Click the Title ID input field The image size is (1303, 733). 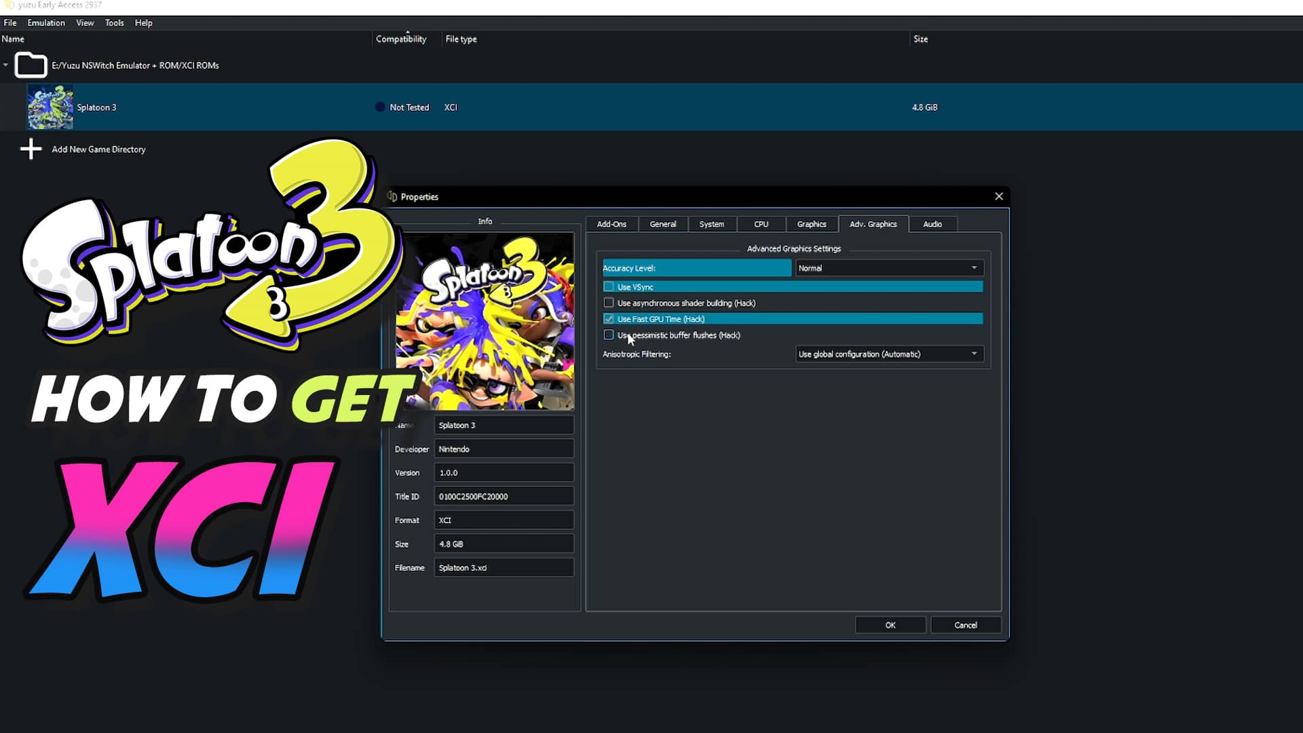[504, 495]
